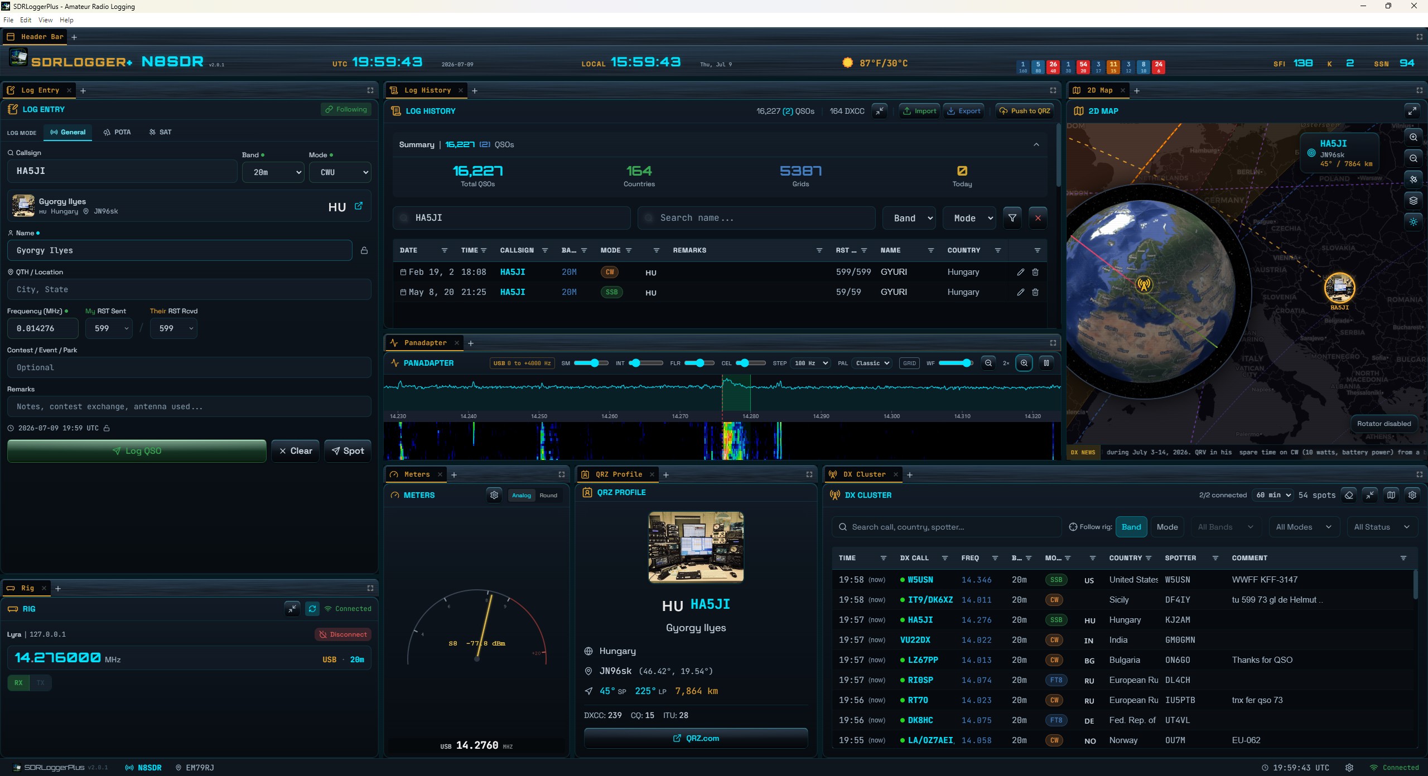Open the Classic palette dropdown
Screen dimensions: 1428x776
click(872, 363)
